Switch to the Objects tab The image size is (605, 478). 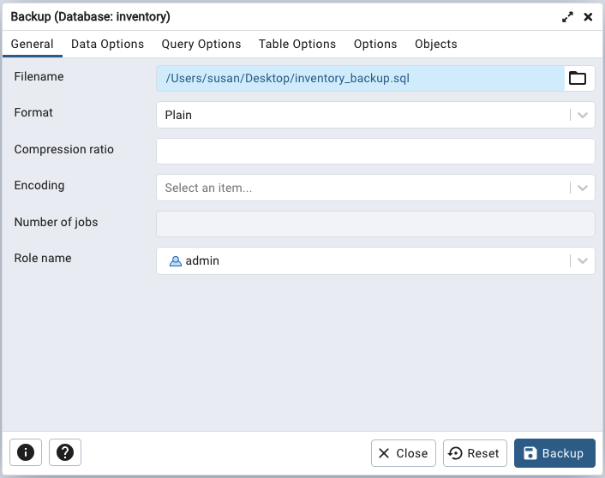(436, 44)
